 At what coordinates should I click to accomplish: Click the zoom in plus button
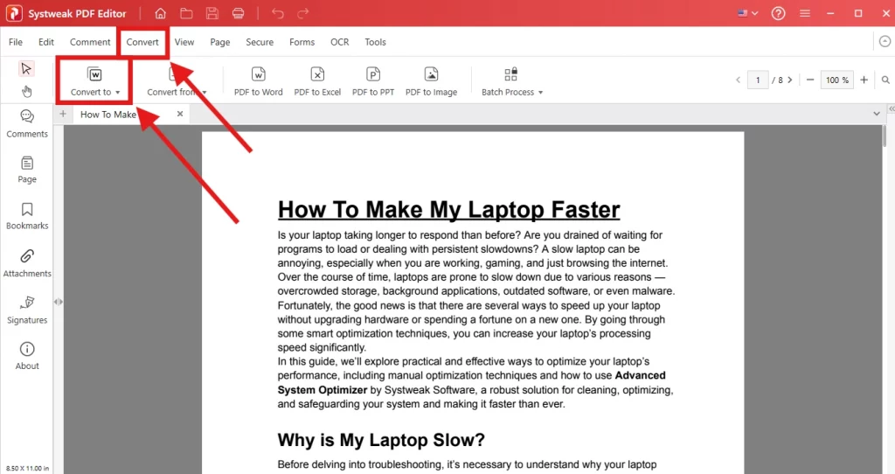coord(864,80)
